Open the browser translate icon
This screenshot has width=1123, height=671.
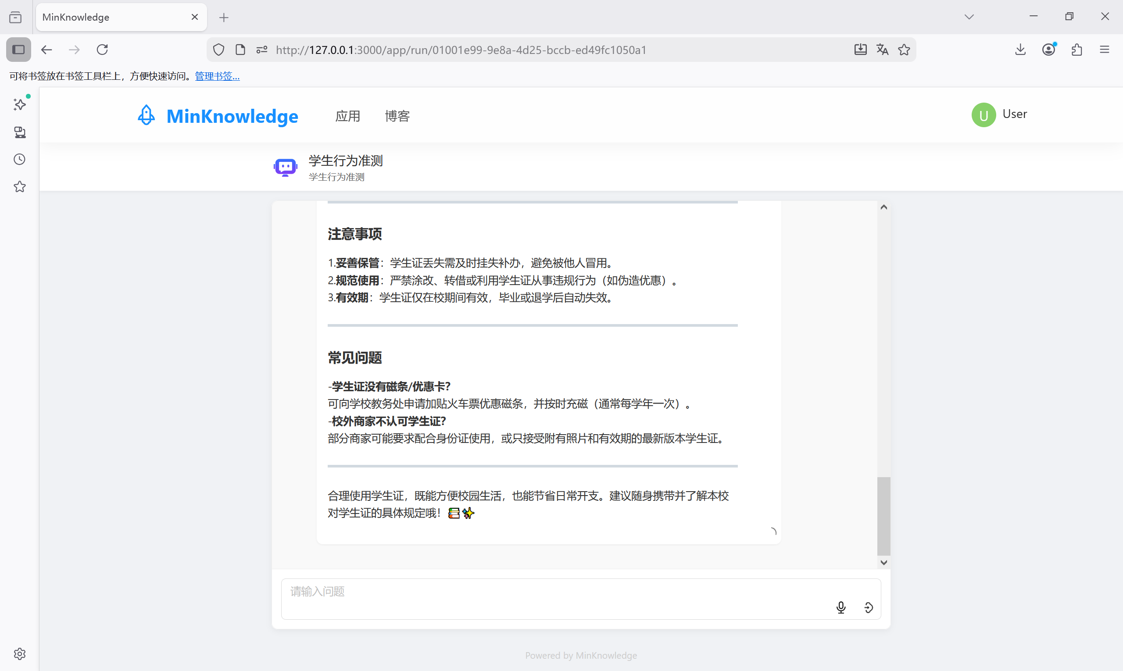[882, 50]
